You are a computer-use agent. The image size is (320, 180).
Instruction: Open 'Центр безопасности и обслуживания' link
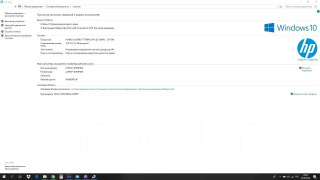15,167
